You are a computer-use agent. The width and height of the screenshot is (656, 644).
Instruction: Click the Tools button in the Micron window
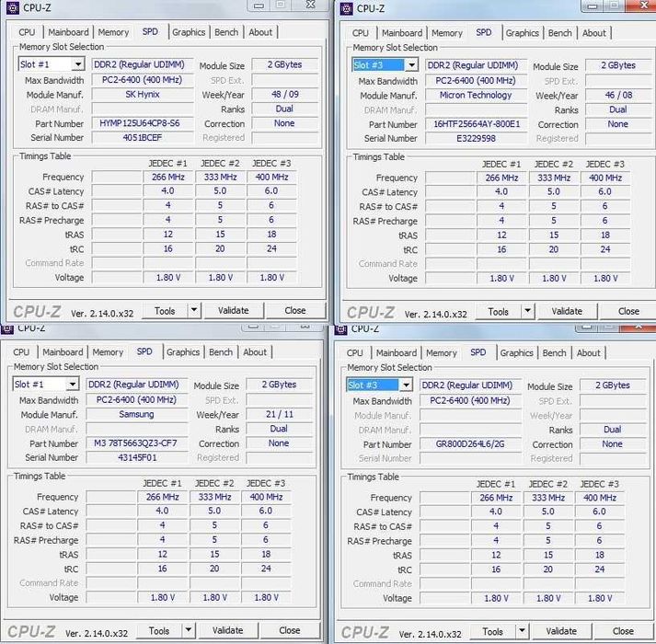pos(499,312)
